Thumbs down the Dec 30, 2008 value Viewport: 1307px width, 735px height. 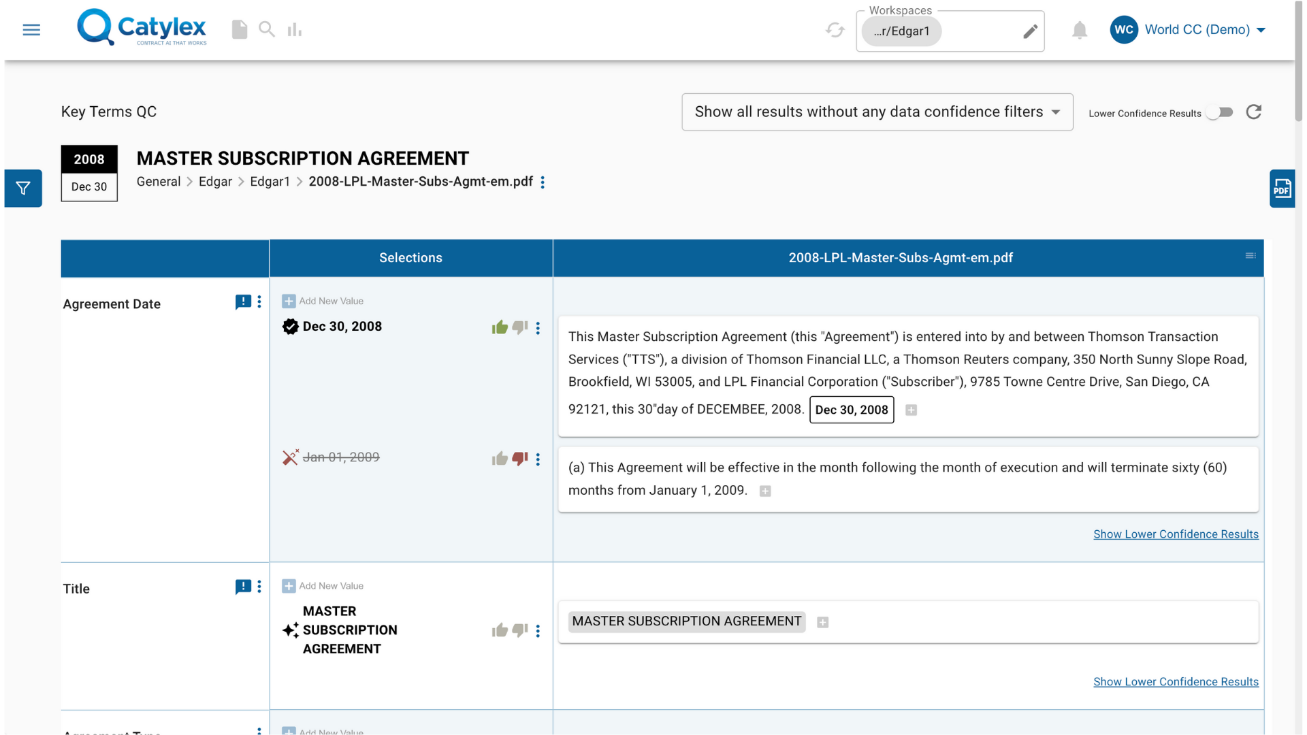[520, 327]
